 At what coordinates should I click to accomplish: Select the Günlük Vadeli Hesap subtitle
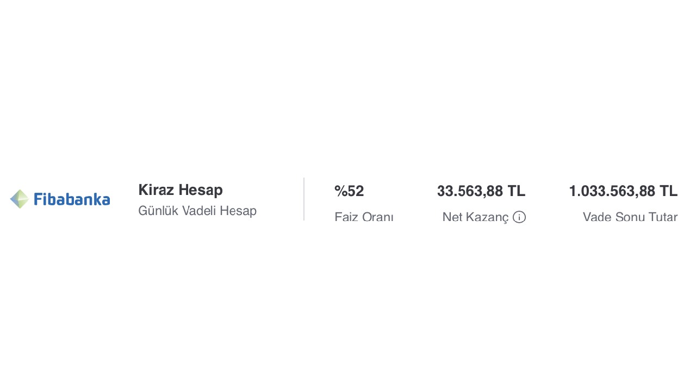click(197, 211)
